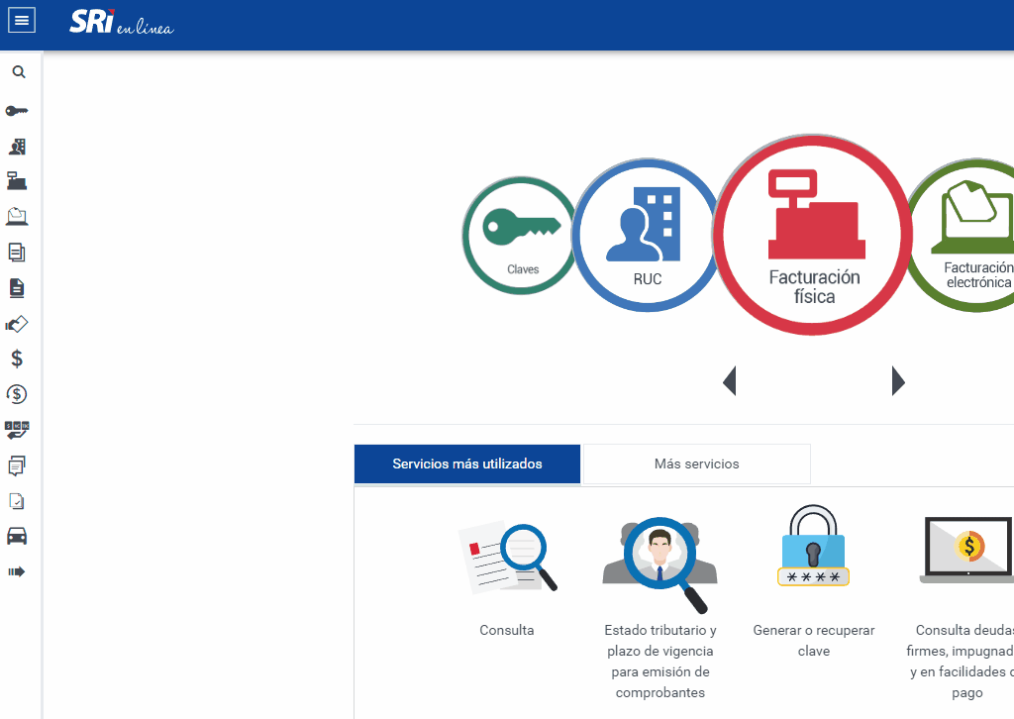Select the cash register sidebar icon
The image size is (1014, 719).
17,180
